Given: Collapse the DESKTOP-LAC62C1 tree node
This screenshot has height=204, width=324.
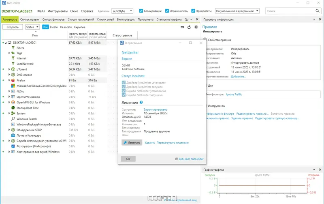Looking at the screenshot, I should 6,43.
